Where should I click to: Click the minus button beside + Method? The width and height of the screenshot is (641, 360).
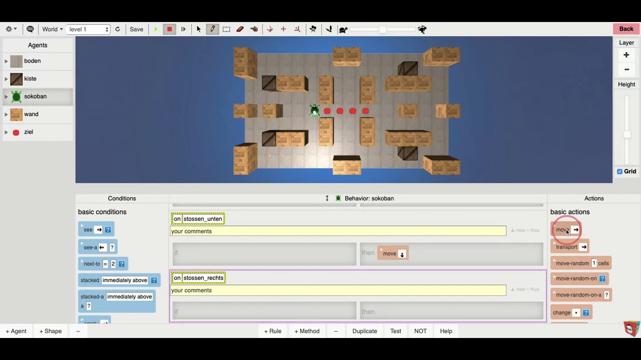point(336,331)
